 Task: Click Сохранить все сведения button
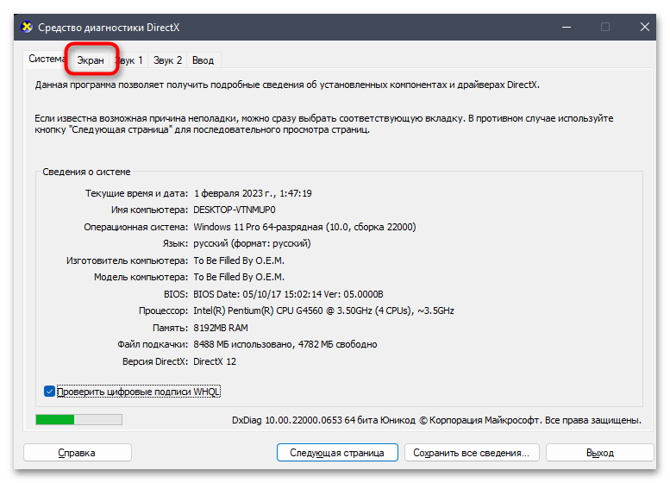[x=472, y=453]
